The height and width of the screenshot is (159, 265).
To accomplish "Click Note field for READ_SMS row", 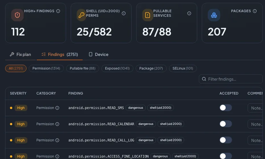I will click(x=255, y=108).
